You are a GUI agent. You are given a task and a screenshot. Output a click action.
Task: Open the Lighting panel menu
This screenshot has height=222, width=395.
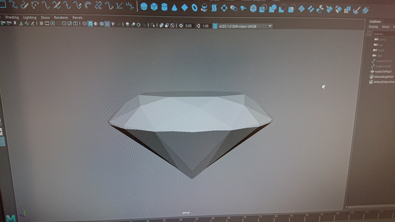click(x=30, y=18)
